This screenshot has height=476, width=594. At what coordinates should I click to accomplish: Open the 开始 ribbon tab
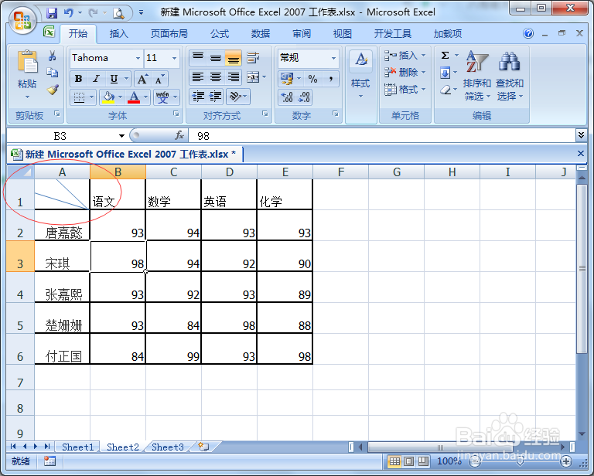point(78,34)
